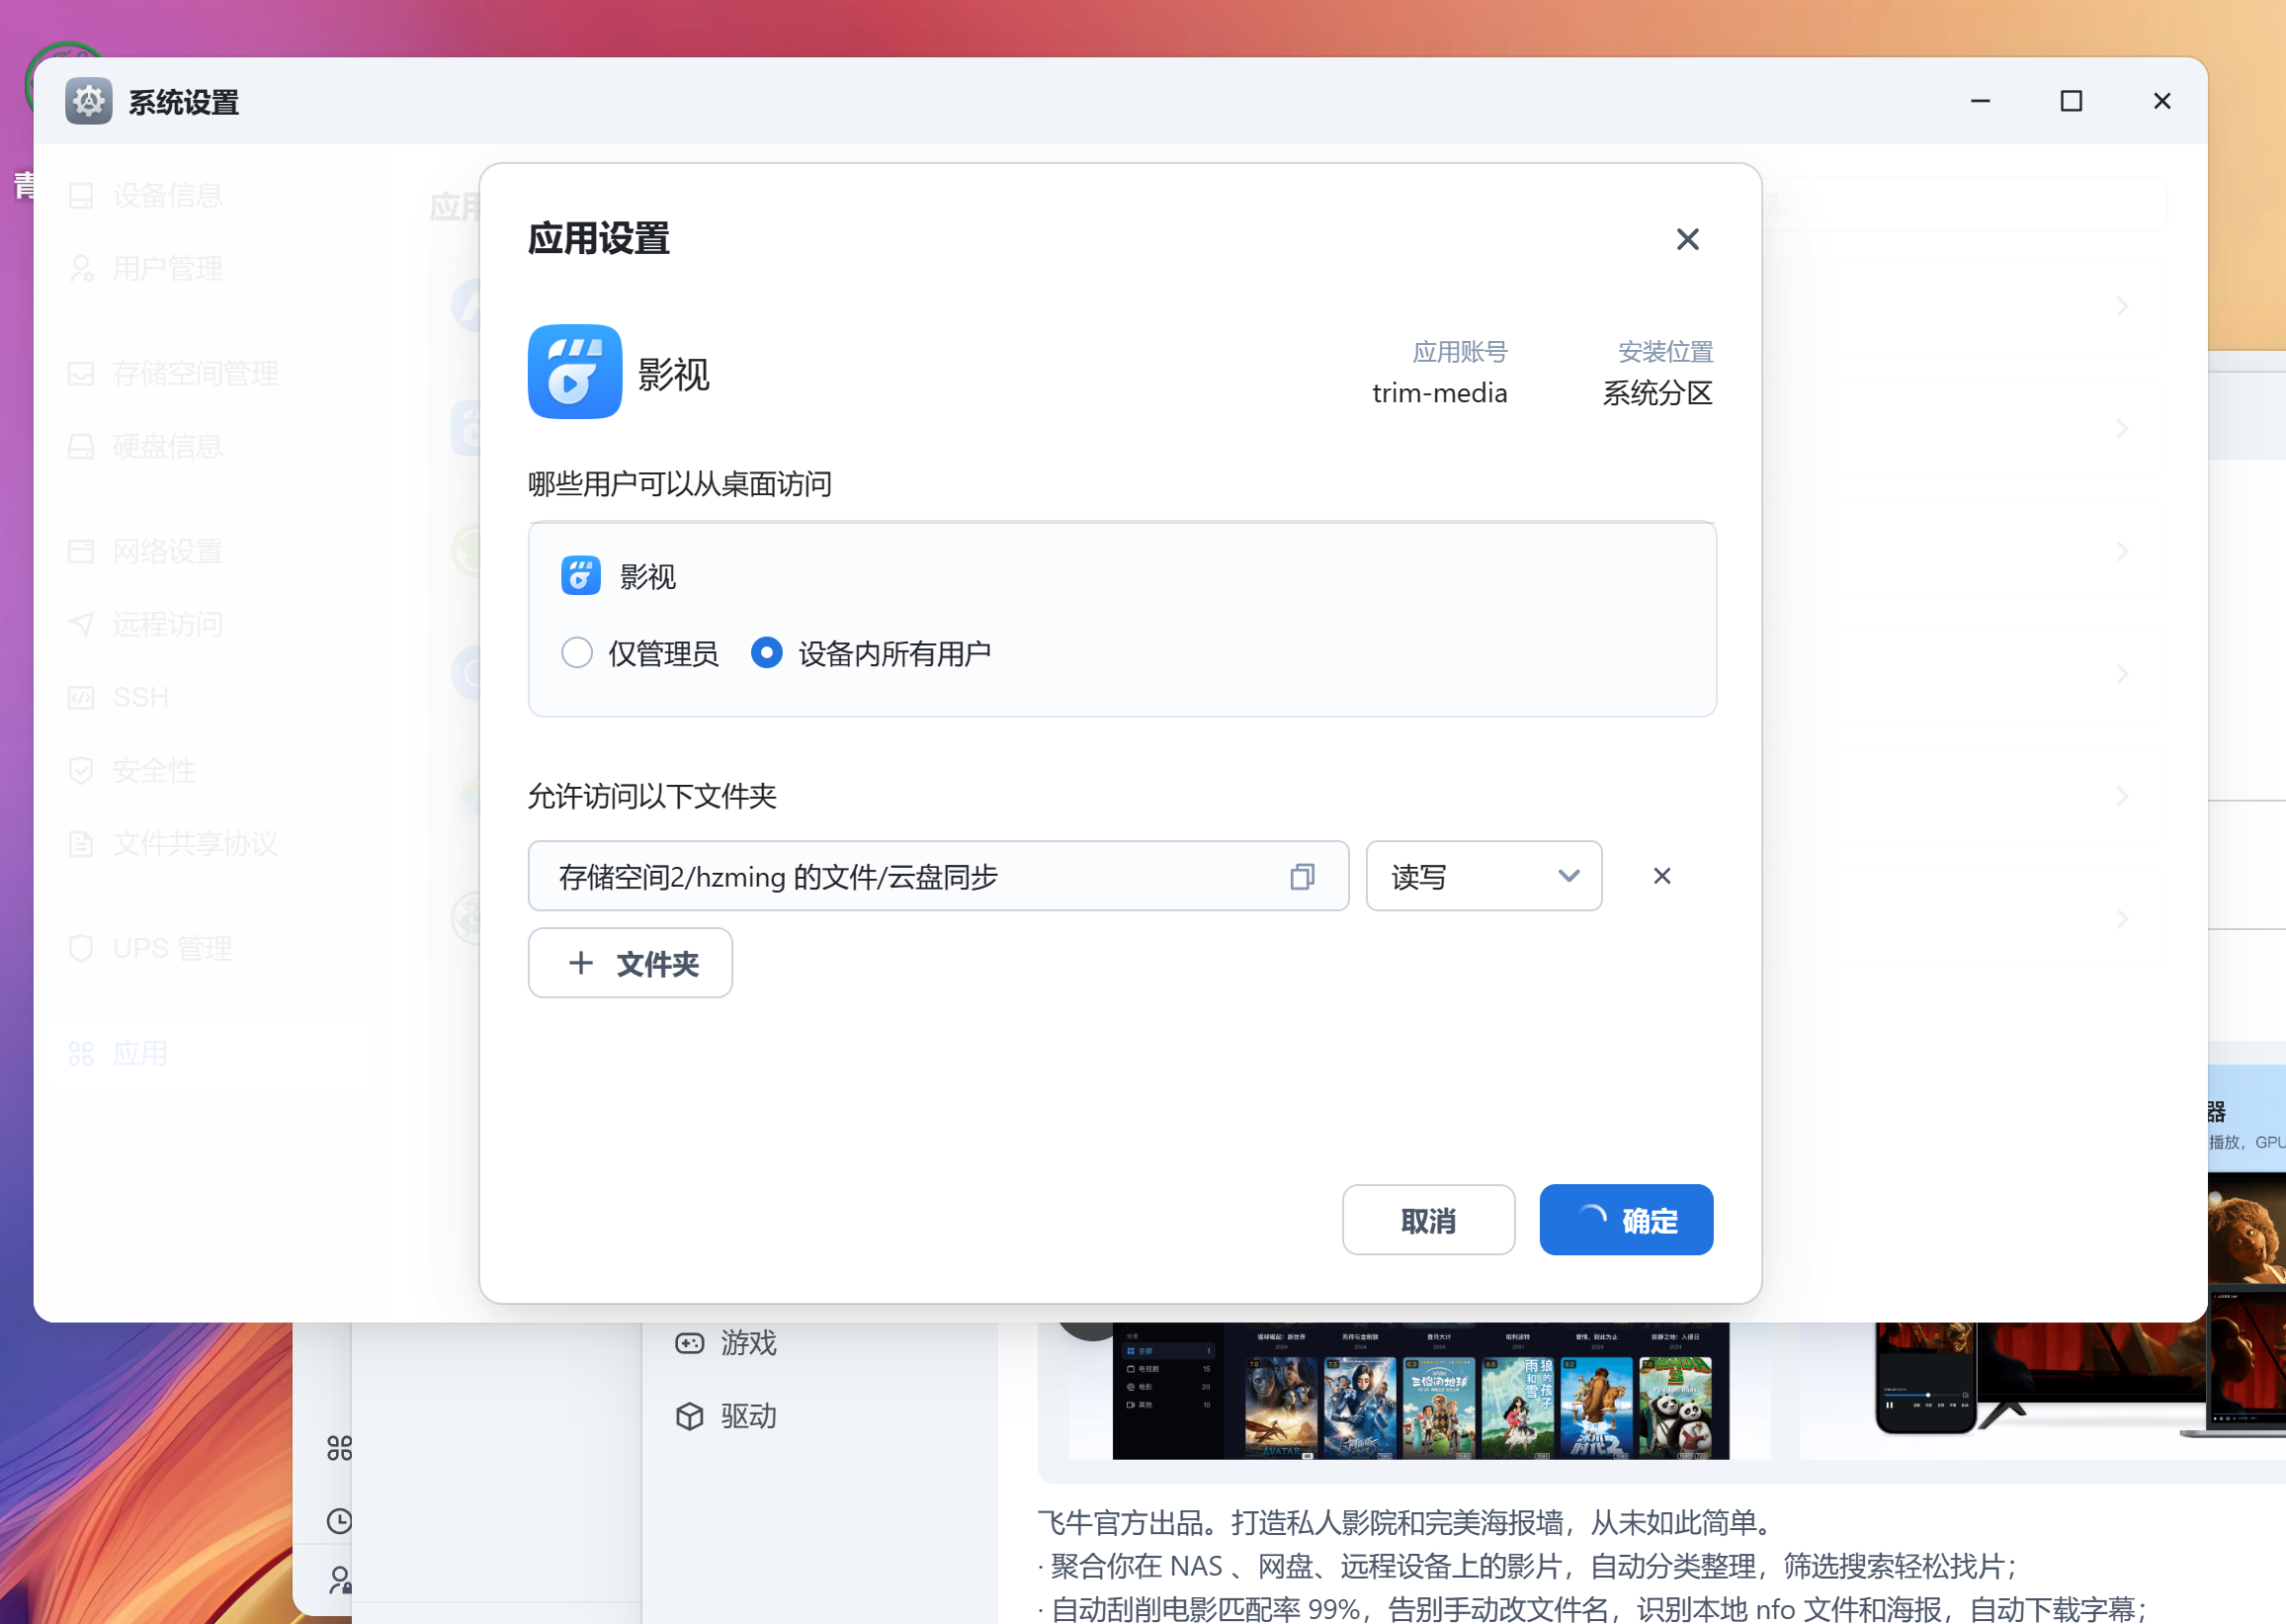Click the user lock icon in background sidebar
Screen dimensions: 2286x1624
click(x=339, y=1580)
